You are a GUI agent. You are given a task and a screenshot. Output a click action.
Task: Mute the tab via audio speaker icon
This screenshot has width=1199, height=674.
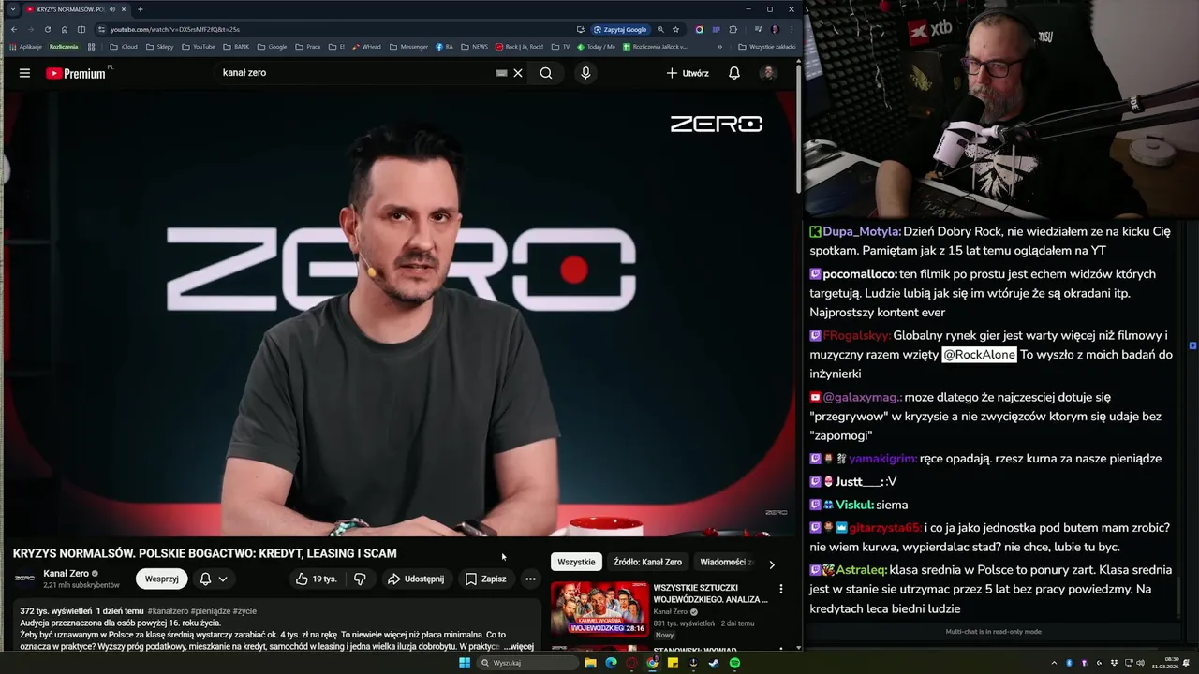(111, 9)
